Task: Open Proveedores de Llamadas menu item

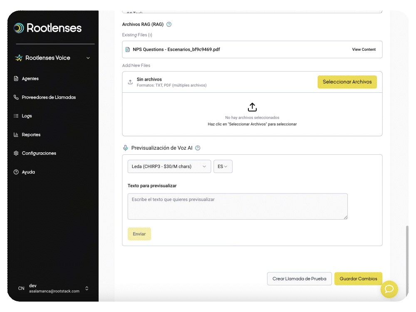Action: [x=48, y=97]
